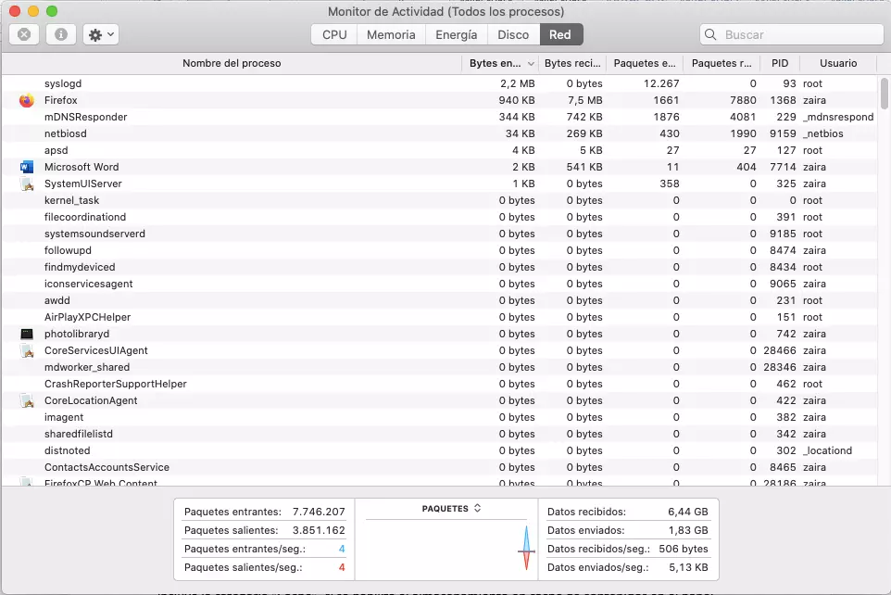Select the sharedfilelistd process row
Viewport: 891px width, 595px height.
440,434
